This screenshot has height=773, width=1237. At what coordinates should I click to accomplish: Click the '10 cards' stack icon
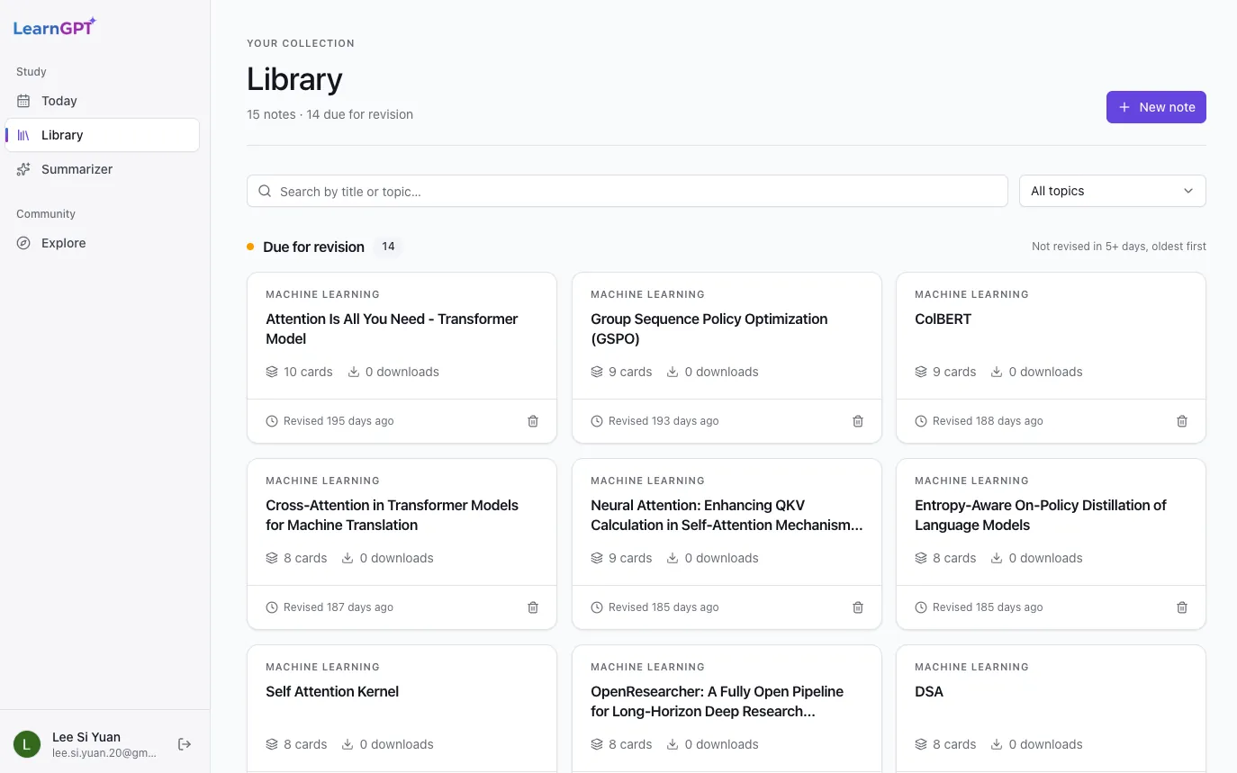point(272,372)
